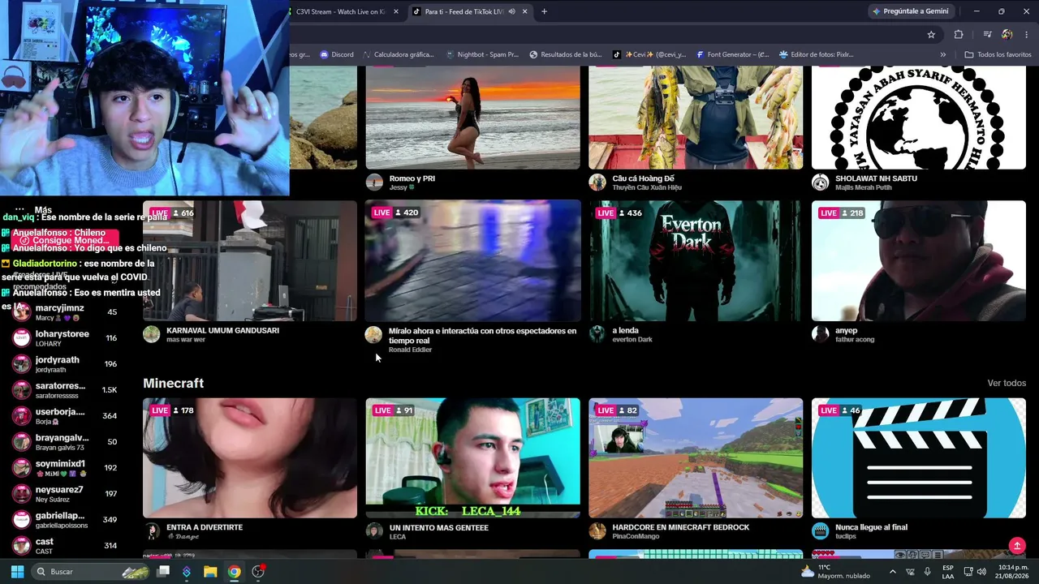Open the Más sidebar option
This screenshot has width=1039, height=584.
(x=33, y=210)
